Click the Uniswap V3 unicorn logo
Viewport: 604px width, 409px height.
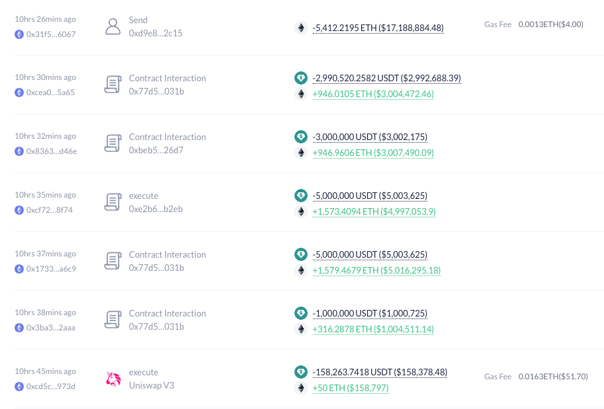pyautogui.click(x=112, y=377)
